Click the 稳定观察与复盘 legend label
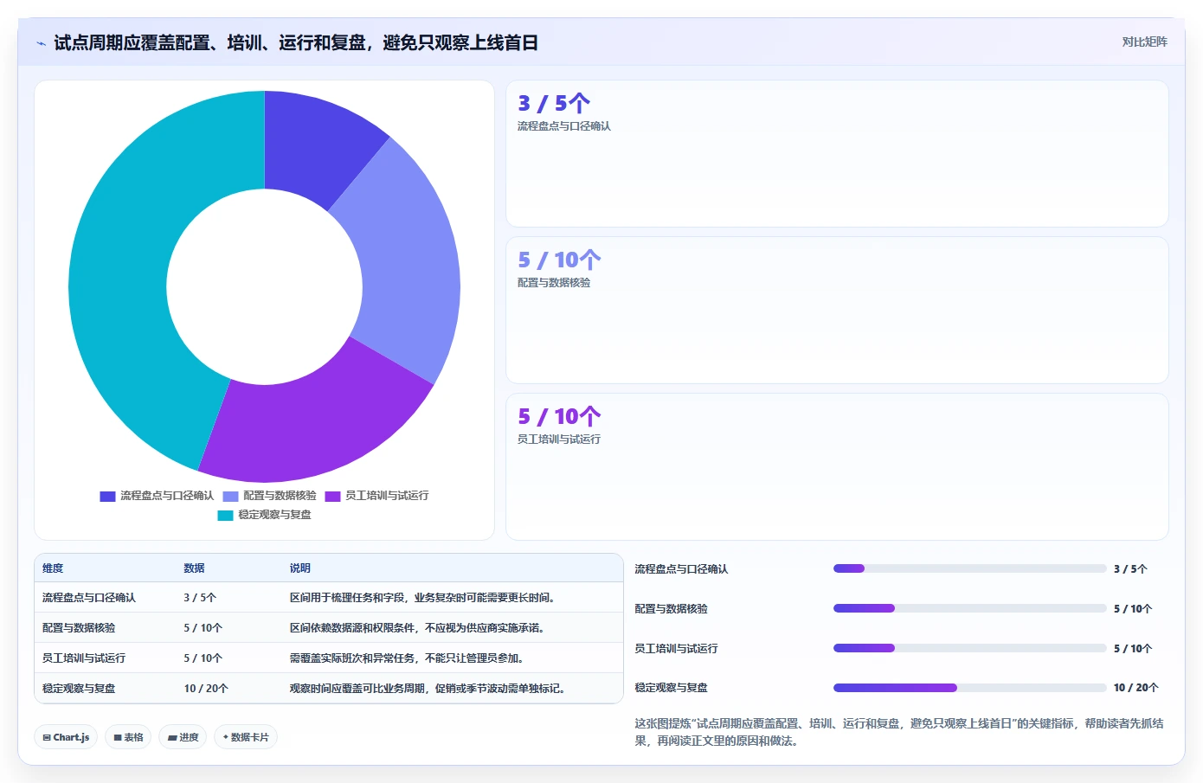Screen dimensions: 1203x783 tap(274, 515)
